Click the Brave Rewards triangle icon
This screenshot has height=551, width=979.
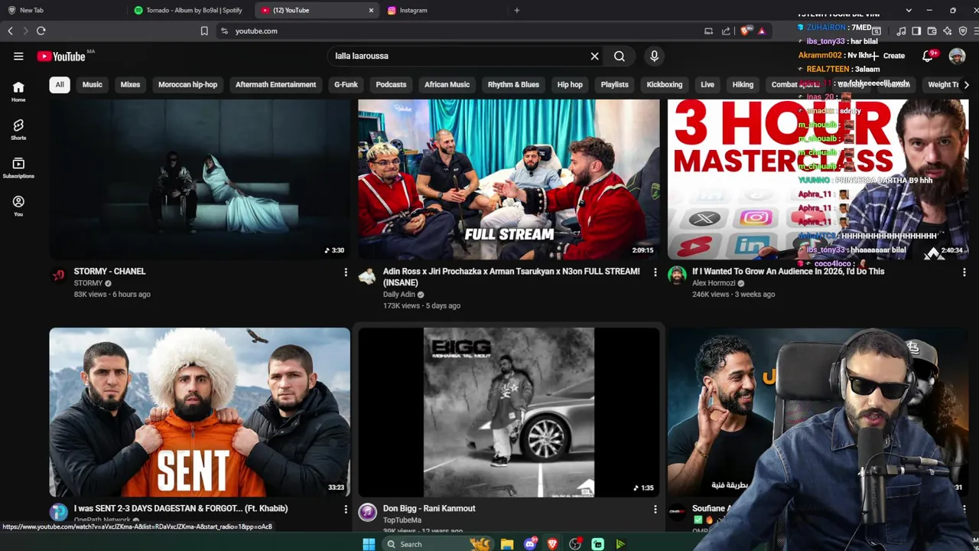click(762, 31)
